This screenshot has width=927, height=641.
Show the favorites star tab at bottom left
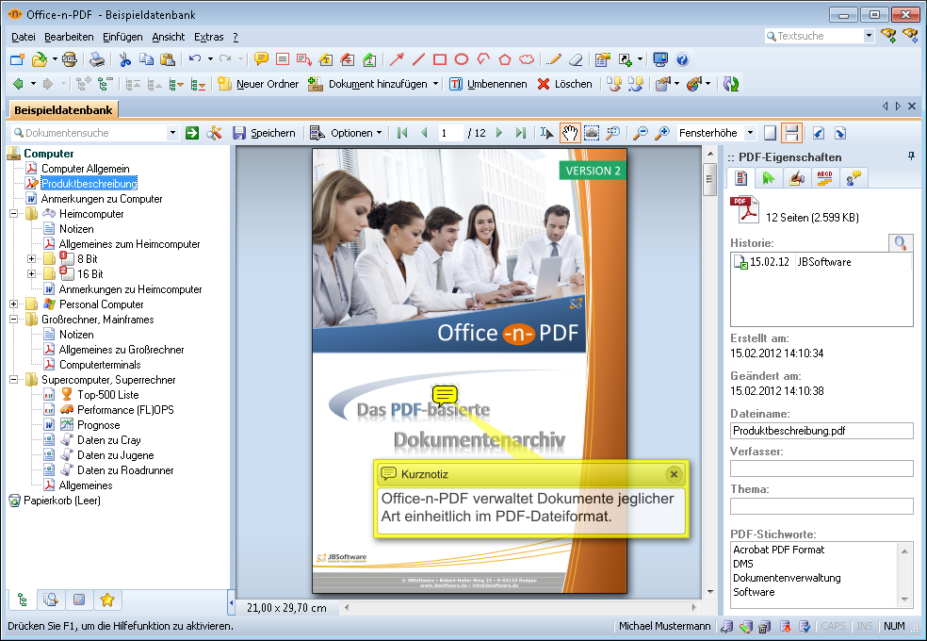click(107, 600)
